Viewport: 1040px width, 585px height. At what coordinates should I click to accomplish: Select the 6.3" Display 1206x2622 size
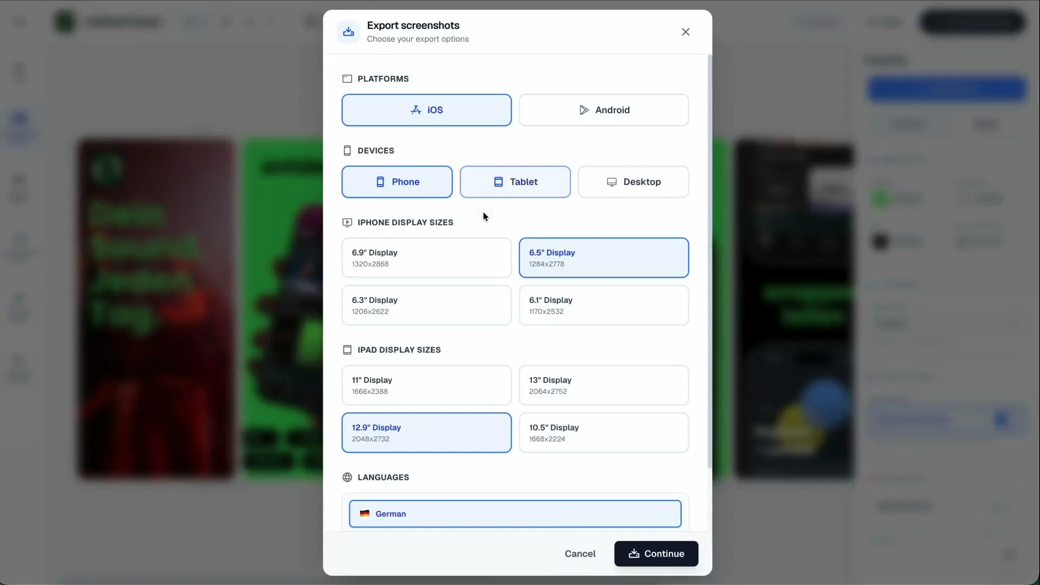(x=426, y=305)
